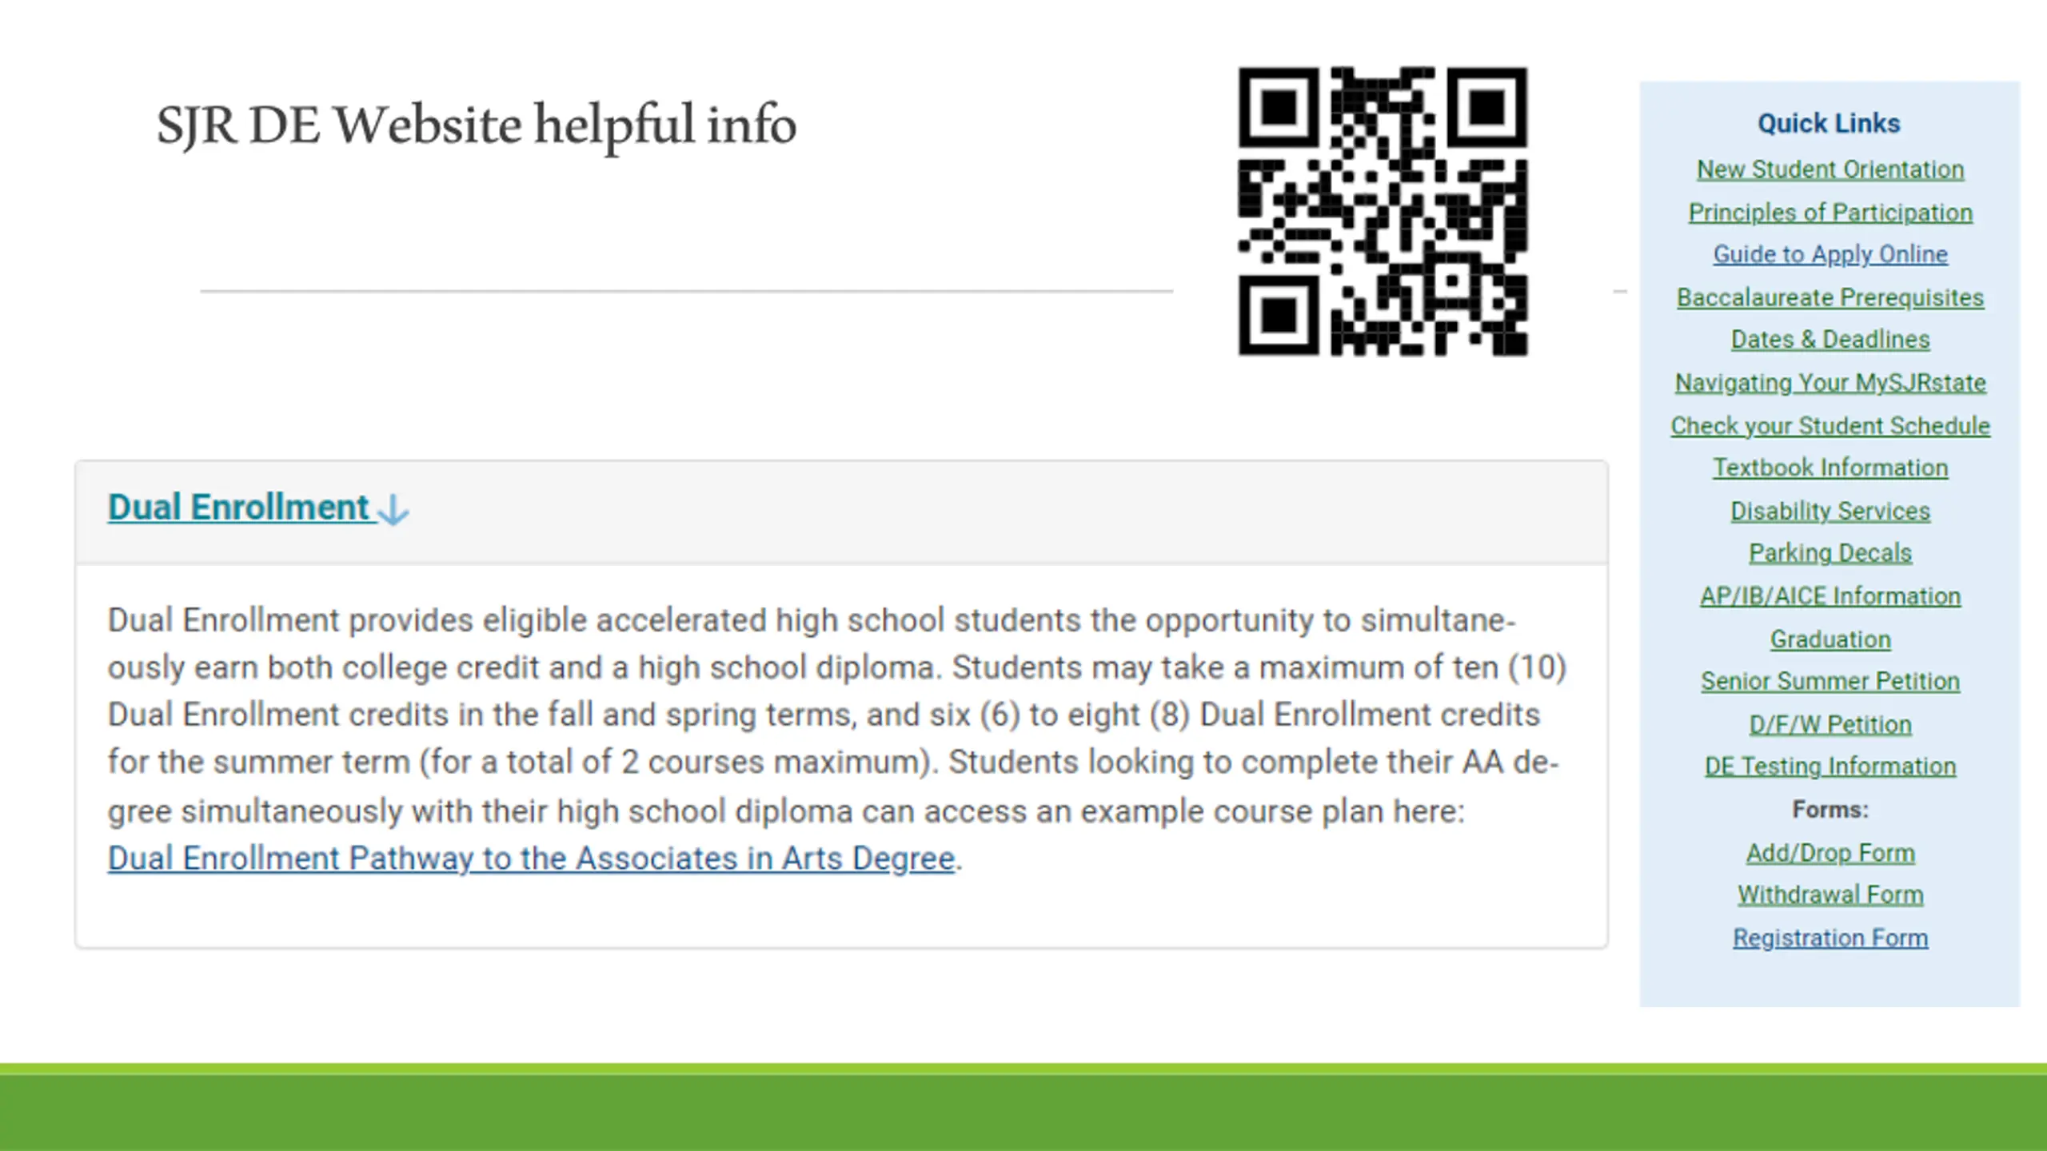Open New Student Orientation link
This screenshot has width=2047, height=1151.
coord(1830,169)
